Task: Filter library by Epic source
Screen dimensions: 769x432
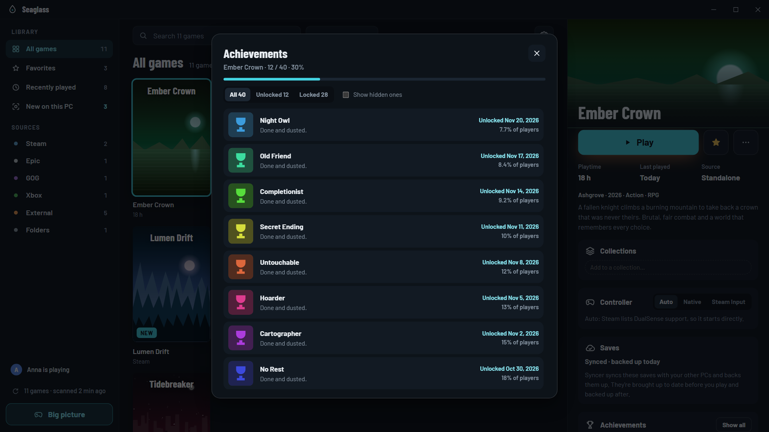Action: pyautogui.click(x=59, y=161)
